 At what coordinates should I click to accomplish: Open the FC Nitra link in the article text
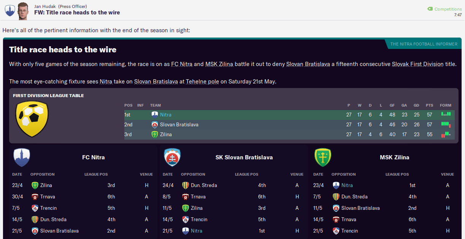[182, 64]
